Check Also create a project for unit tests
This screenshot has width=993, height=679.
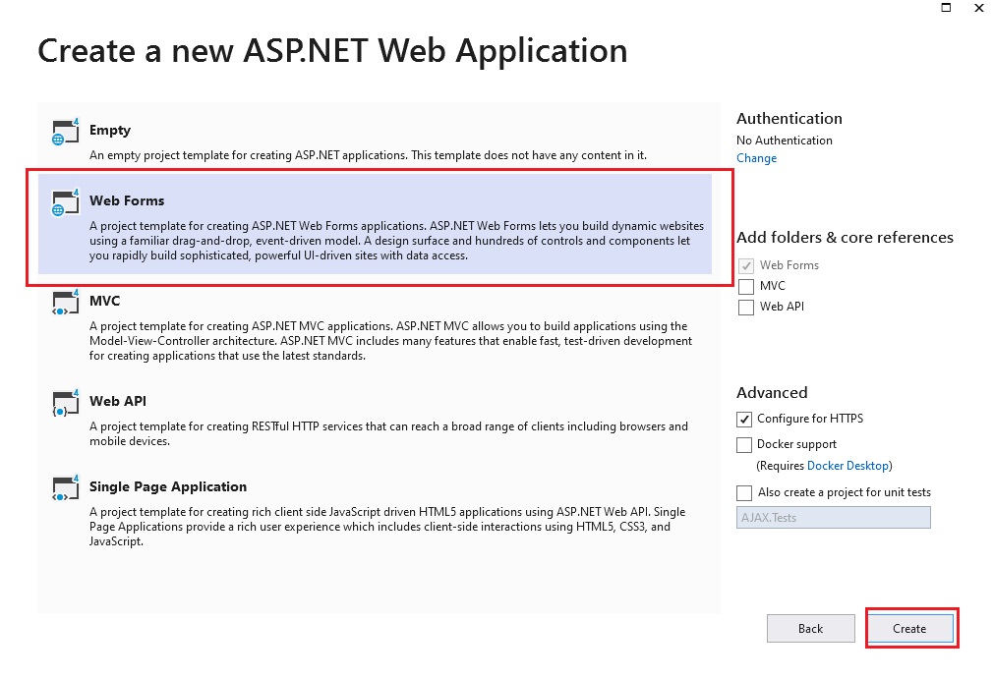(744, 492)
